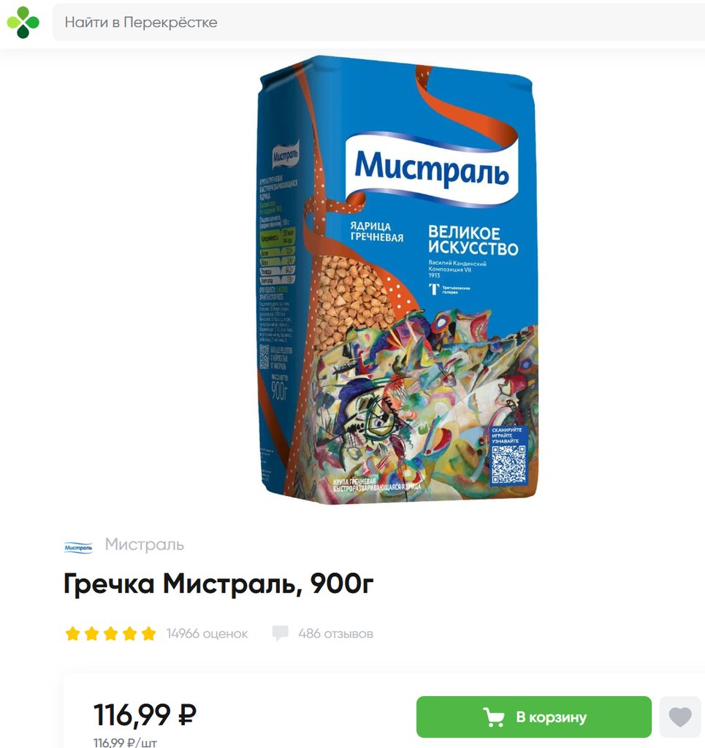Click the small Мистраль brand logo icon
This screenshot has height=748, width=705.
tap(78, 547)
